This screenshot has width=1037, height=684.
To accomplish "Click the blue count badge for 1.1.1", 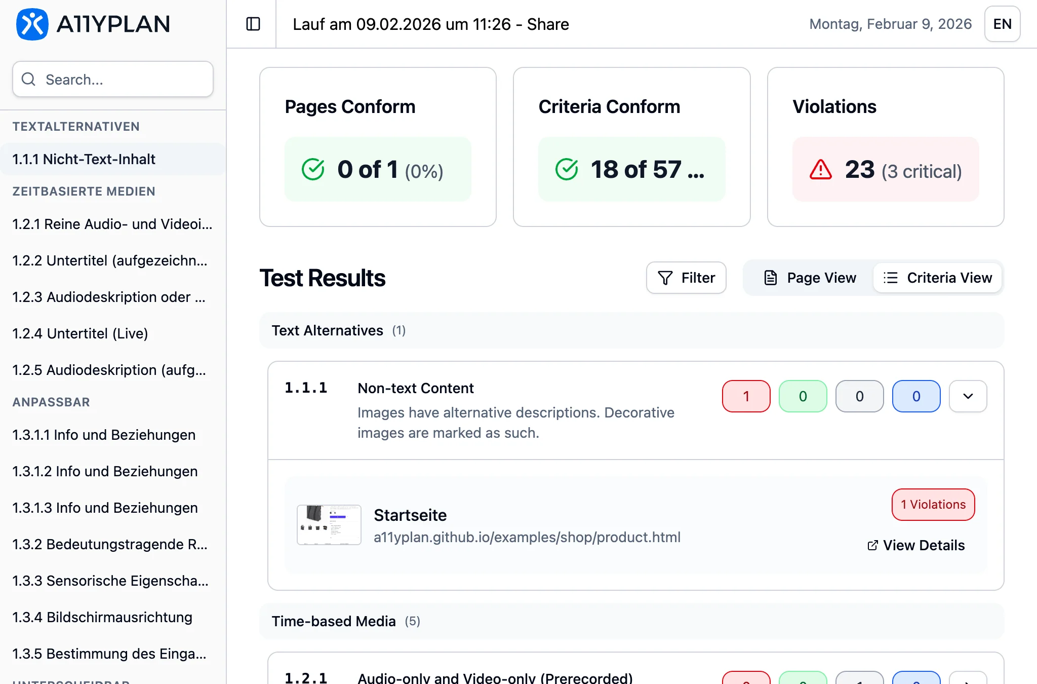I will point(915,396).
